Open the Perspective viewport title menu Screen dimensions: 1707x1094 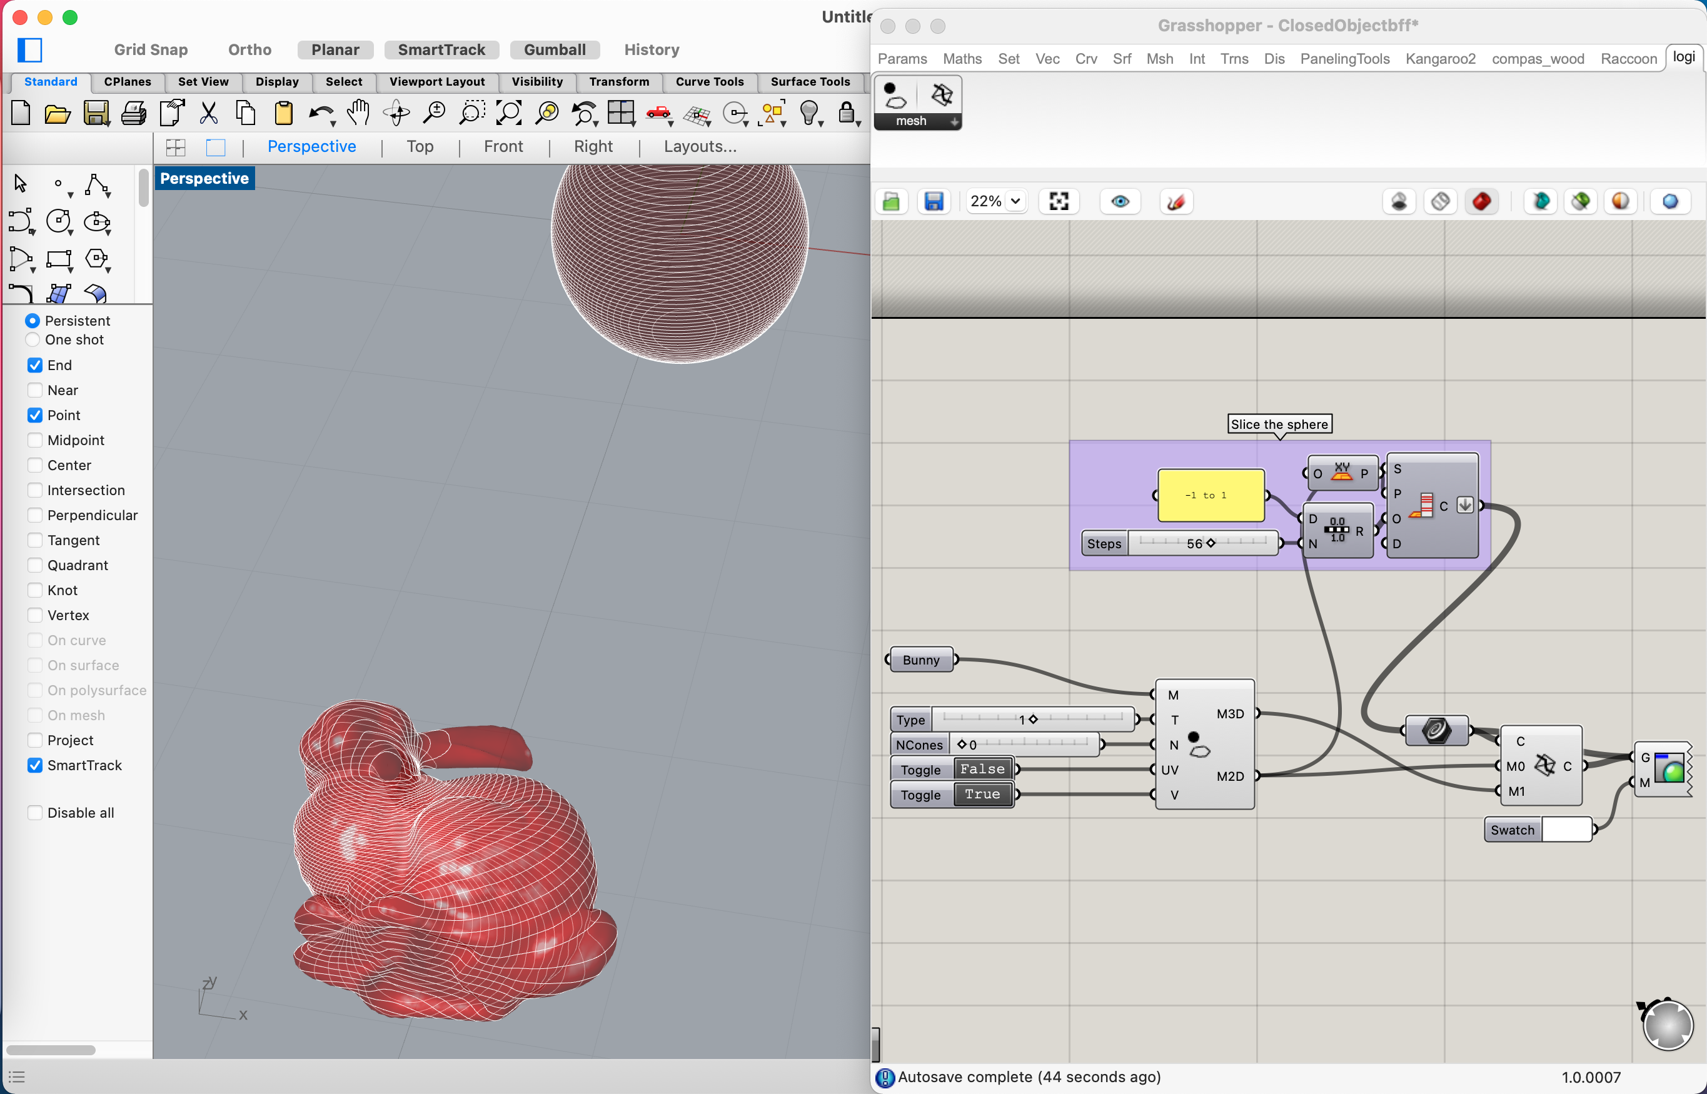point(204,178)
